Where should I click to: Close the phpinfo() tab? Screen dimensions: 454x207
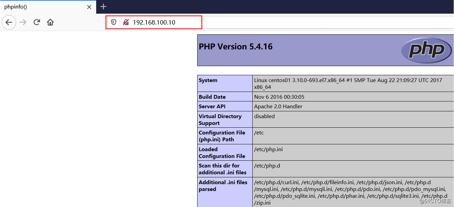point(89,7)
